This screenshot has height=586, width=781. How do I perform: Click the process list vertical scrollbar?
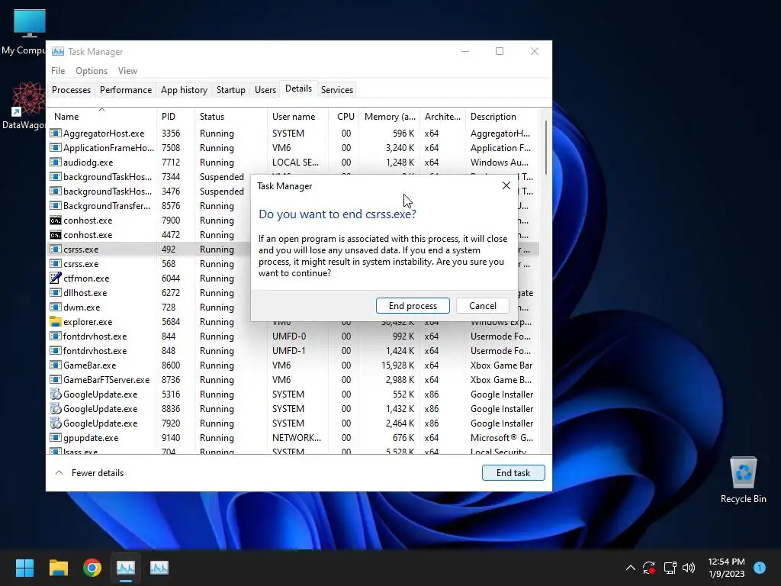[546, 147]
